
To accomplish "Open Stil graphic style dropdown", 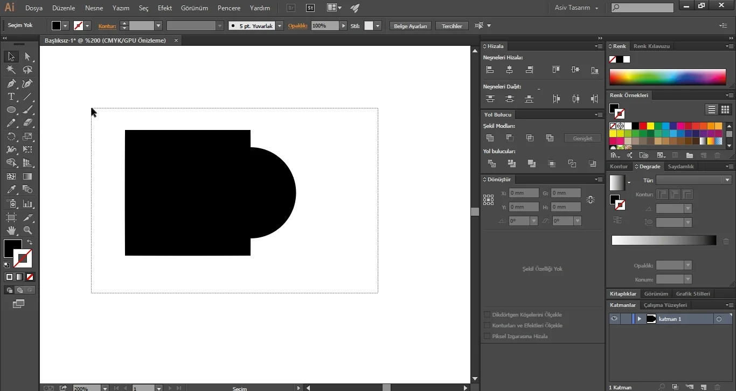I will point(378,26).
